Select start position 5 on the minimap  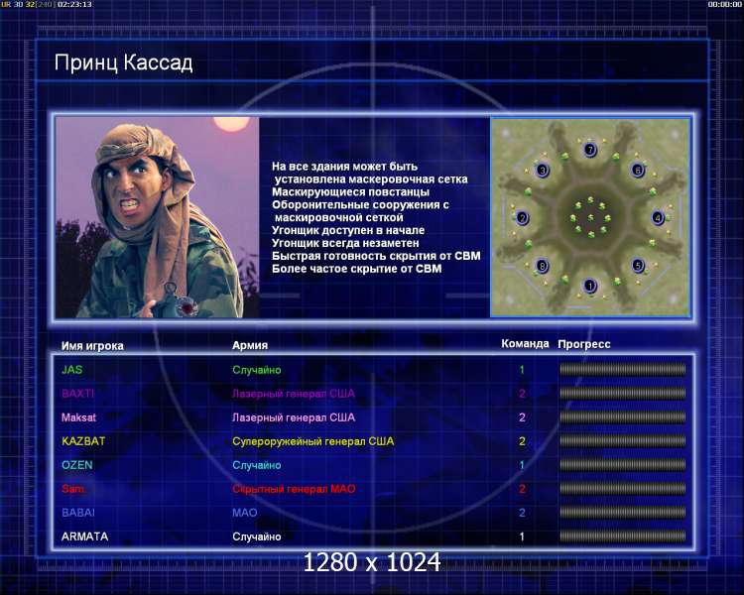tap(638, 265)
